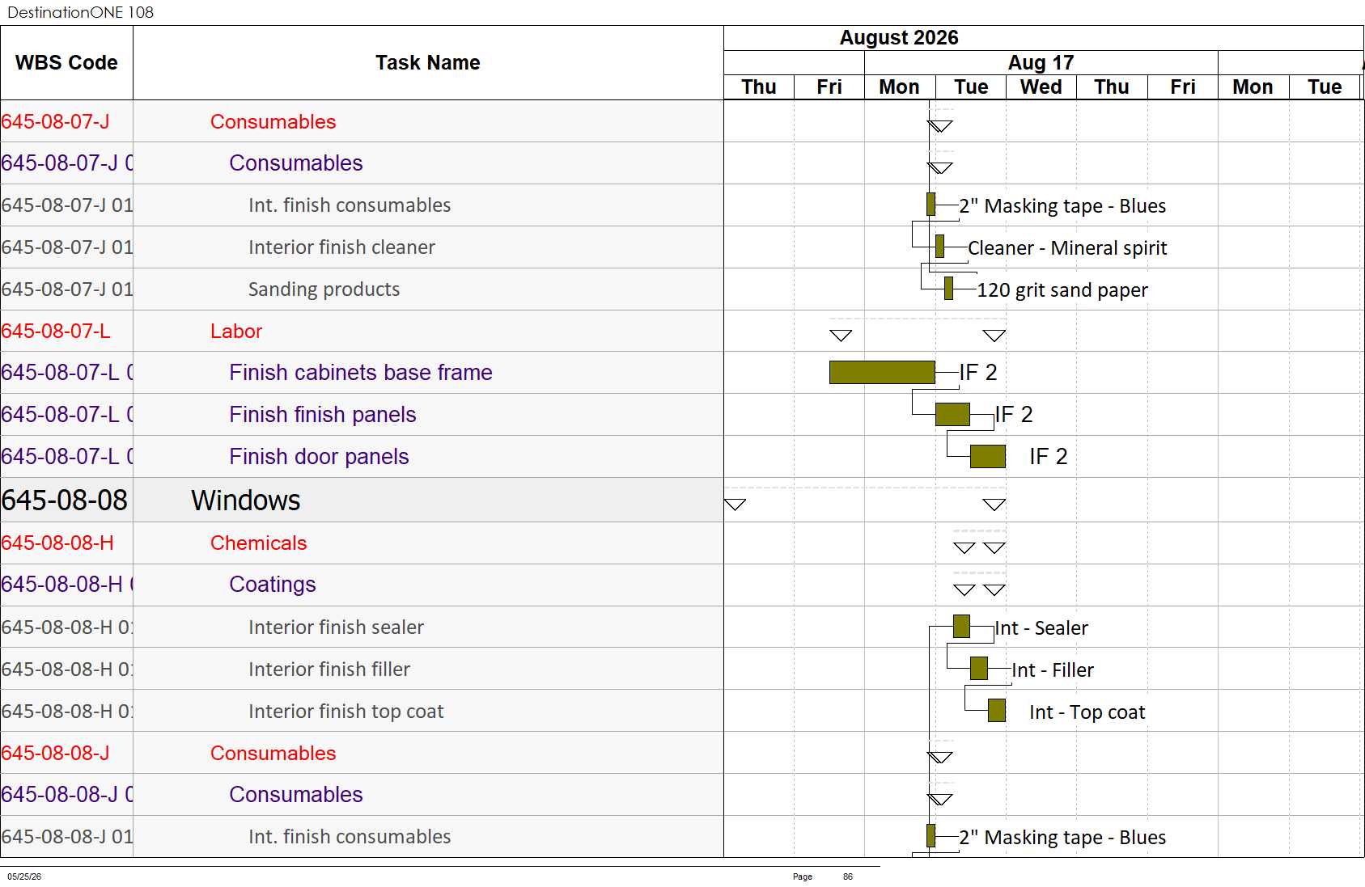1365x887 pixels.
Task: Select WBS code 645-08-07-L
Action: 56,332
